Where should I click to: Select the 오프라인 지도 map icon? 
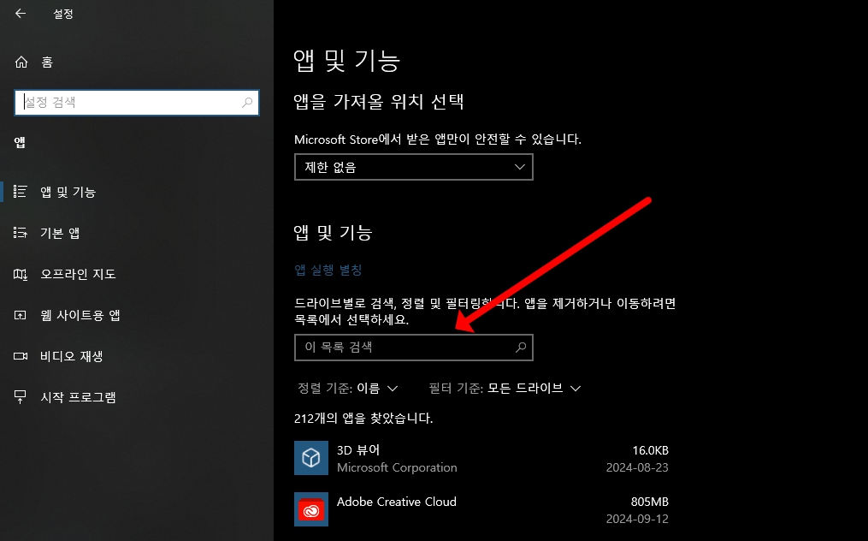(19, 273)
